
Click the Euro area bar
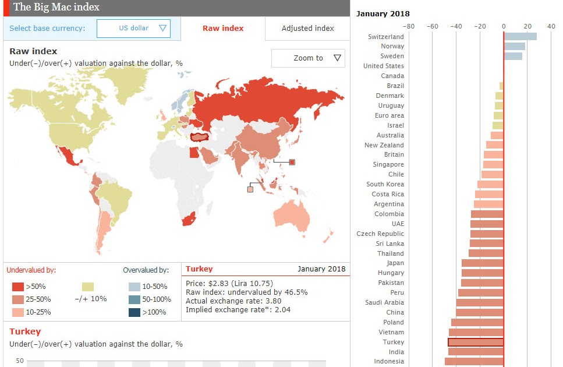pyautogui.click(x=498, y=115)
